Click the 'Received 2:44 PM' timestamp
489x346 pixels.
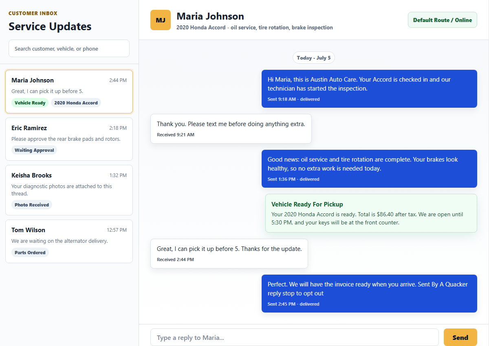coord(175,259)
